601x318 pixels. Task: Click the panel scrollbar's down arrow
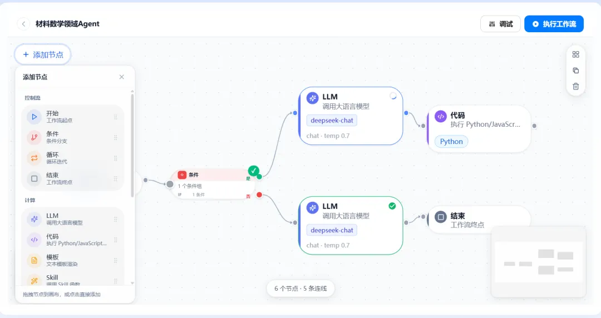(132, 283)
